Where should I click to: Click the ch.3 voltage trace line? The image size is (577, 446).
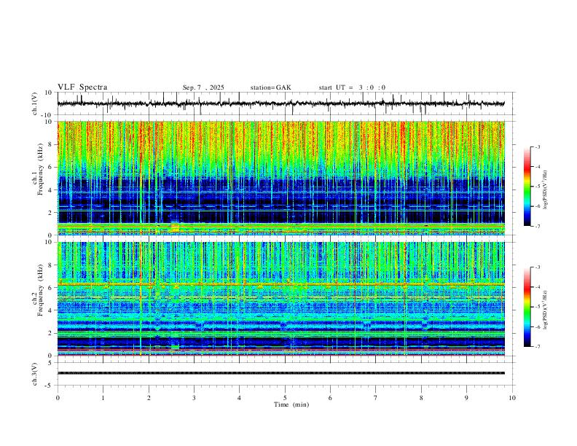point(280,373)
